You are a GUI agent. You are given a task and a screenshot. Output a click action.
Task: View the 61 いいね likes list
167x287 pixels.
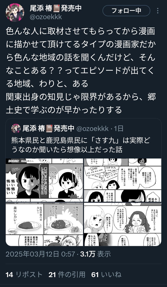[x=106, y=275]
